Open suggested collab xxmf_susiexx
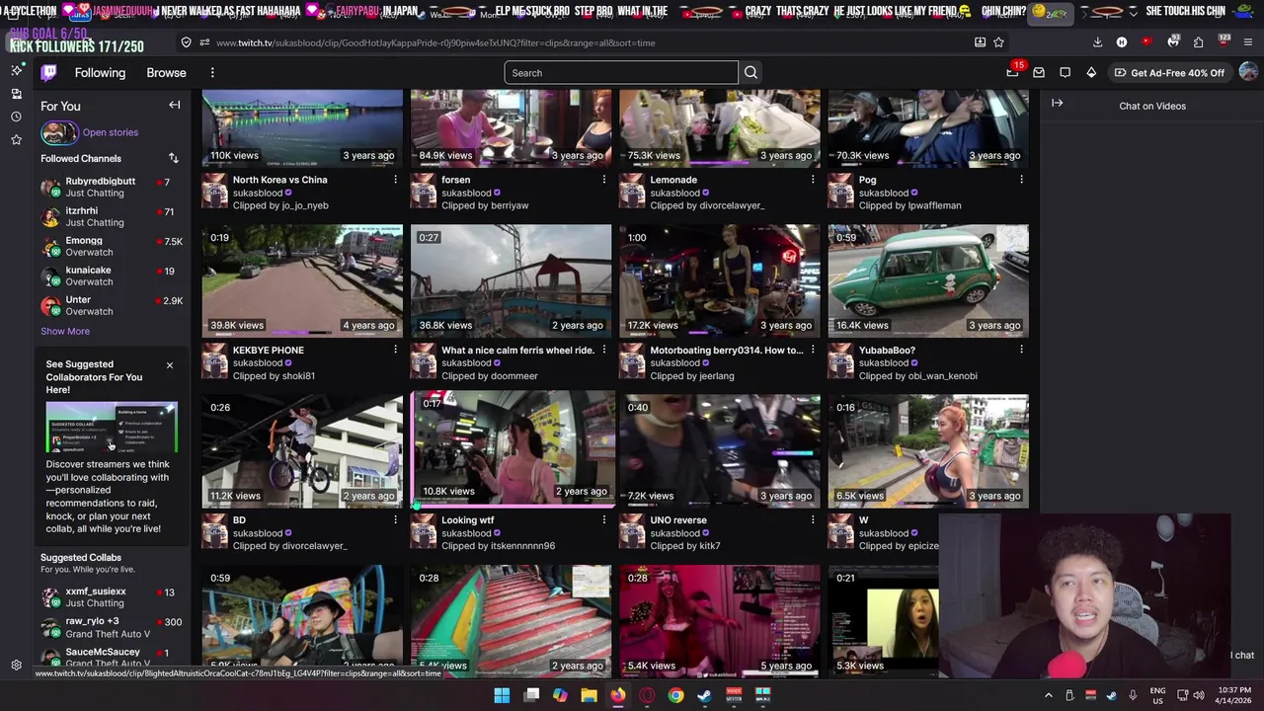The image size is (1264, 711). point(111,596)
